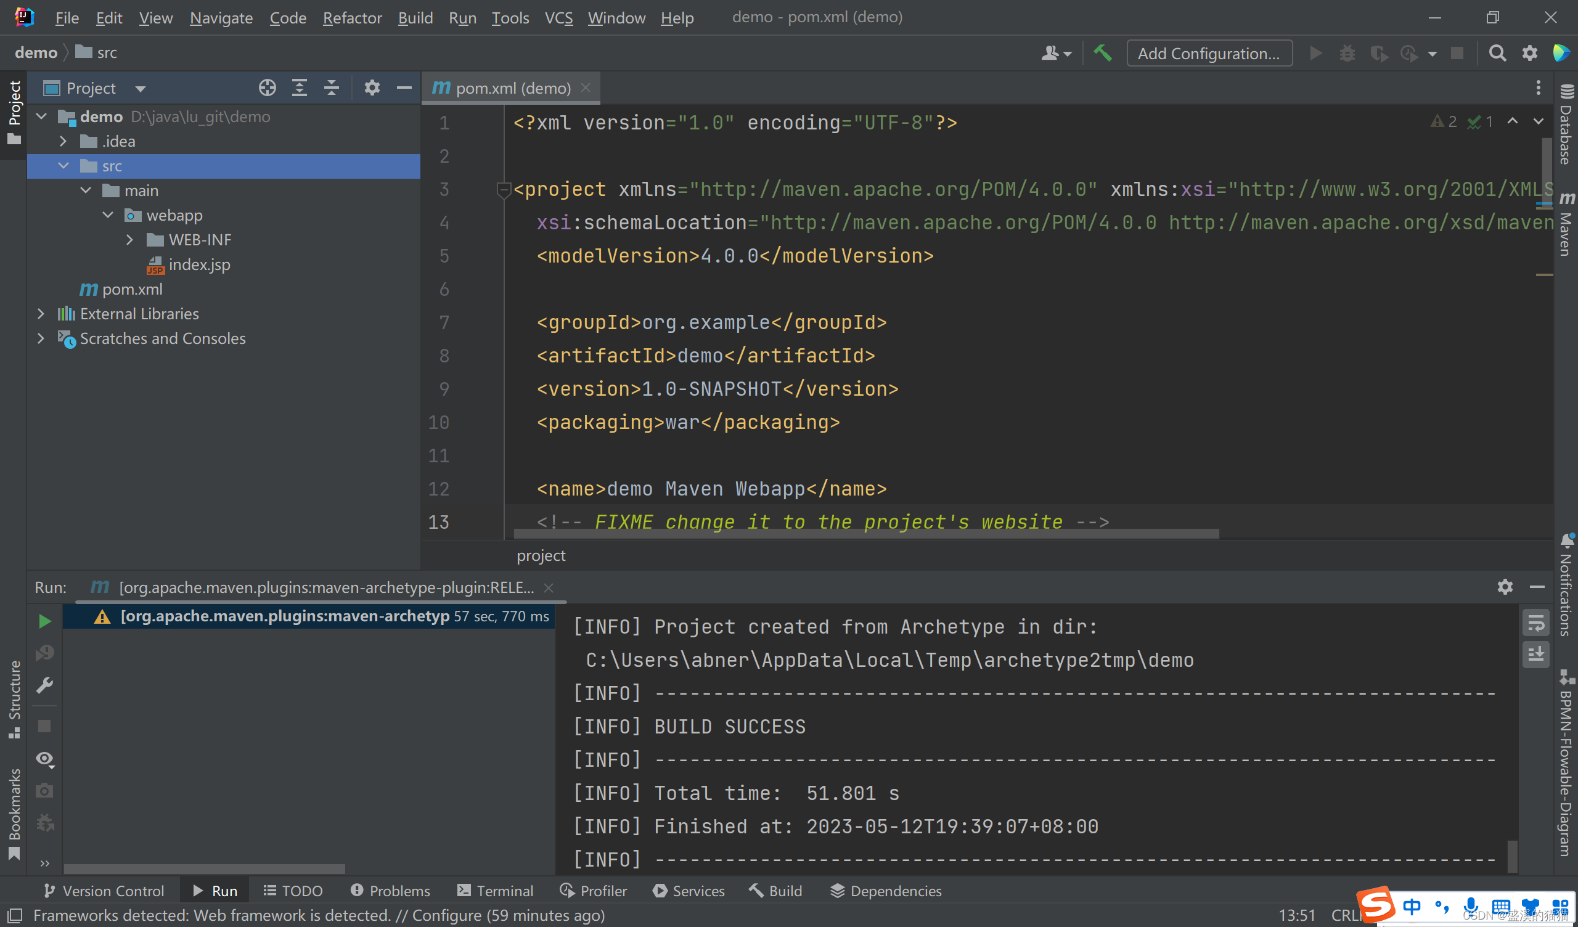Open Sogou input method S icon
This screenshot has width=1578, height=927.
[1376, 905]
